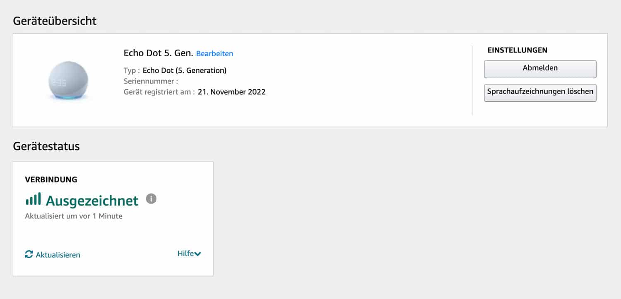Click the Seriennummer label
This screenshot has width=621, height=299.
point(151,81)
